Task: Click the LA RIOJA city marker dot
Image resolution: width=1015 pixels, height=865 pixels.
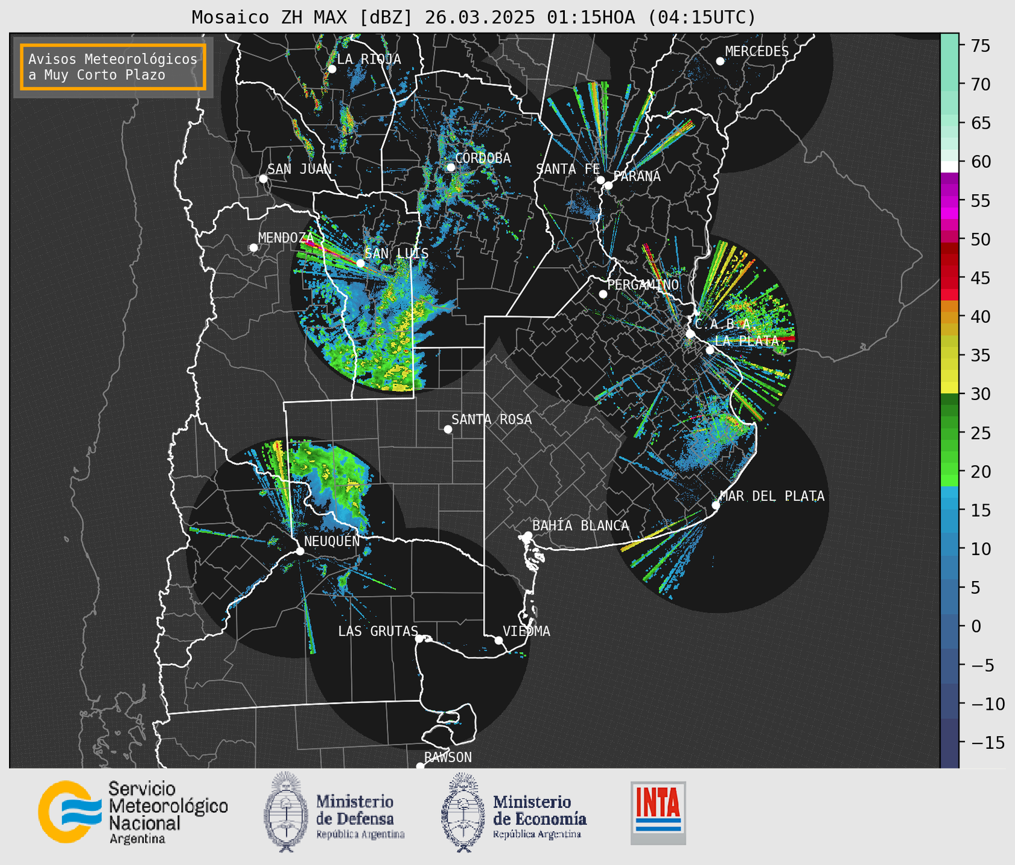Action: pyautogui.click(x=332, y=69)
